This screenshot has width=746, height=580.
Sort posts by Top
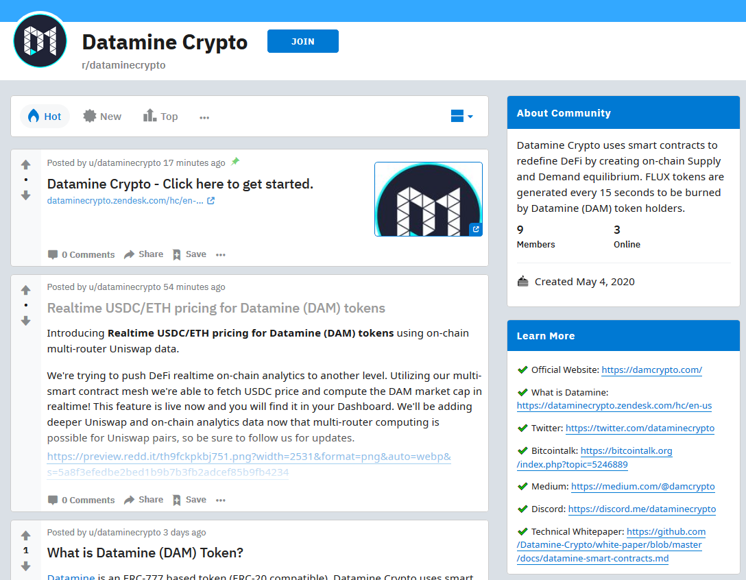click(x=160, y=117)
